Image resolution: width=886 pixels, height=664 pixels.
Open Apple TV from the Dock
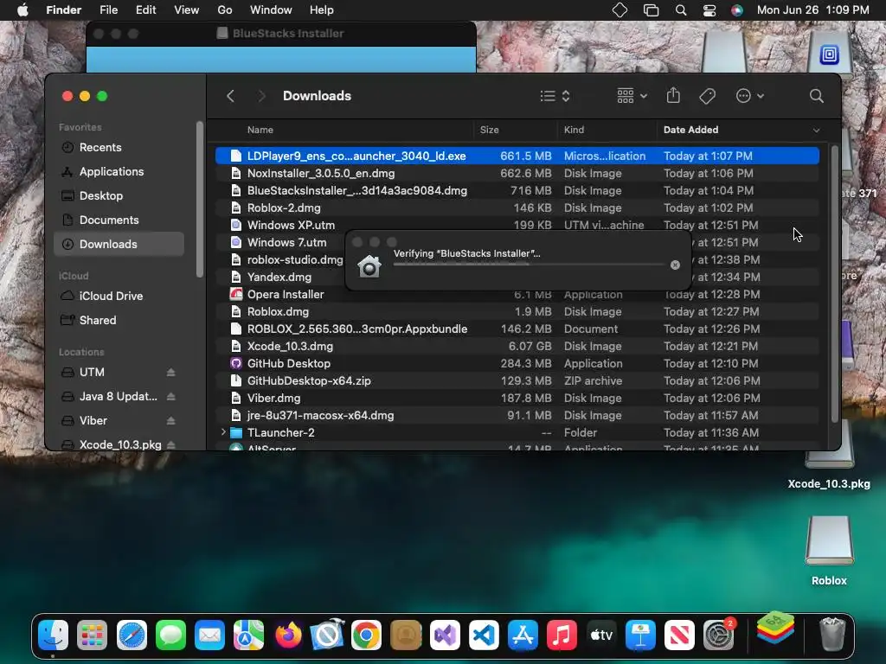click(x=601, y=635)
